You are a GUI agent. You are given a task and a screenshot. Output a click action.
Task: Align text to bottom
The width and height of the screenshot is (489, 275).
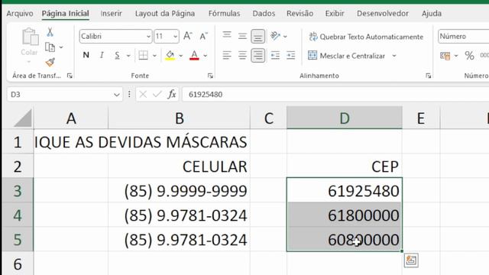pos(258,36)
